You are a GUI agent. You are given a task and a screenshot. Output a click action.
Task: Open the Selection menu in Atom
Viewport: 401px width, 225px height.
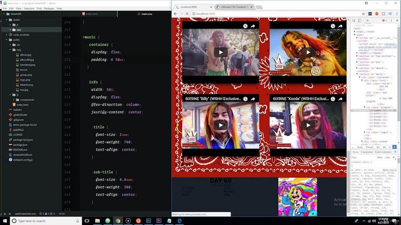[x=29, y=8]
